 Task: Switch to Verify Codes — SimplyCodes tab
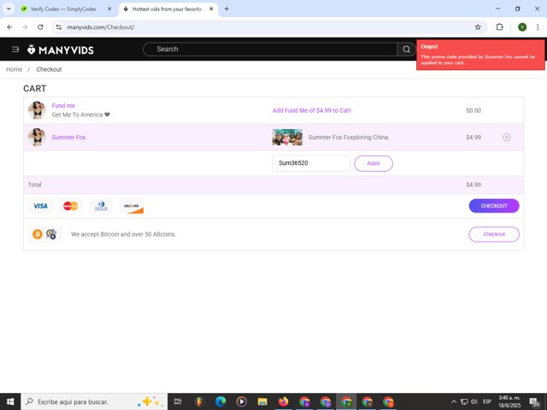point(62,9)
